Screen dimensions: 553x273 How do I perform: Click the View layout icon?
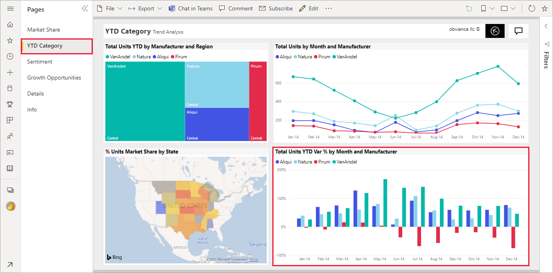(x=505, y=8)
